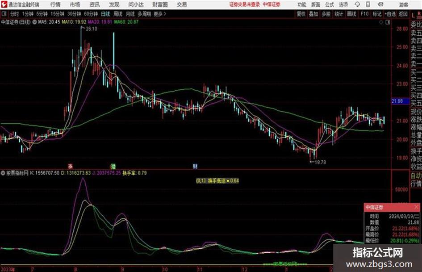Toggle the left panel icon beside 分时
This screenshot has height=272, width=422.
[x=4, y=14]
